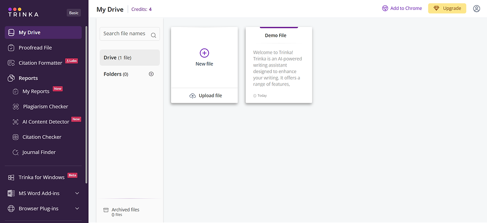Click the Citation Formatter icon

[11, 63]
